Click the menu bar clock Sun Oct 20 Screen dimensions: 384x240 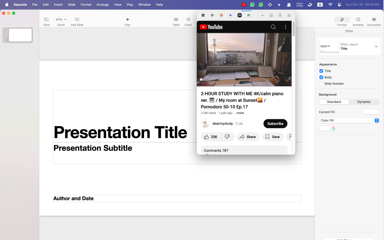[x=362, y=4]
